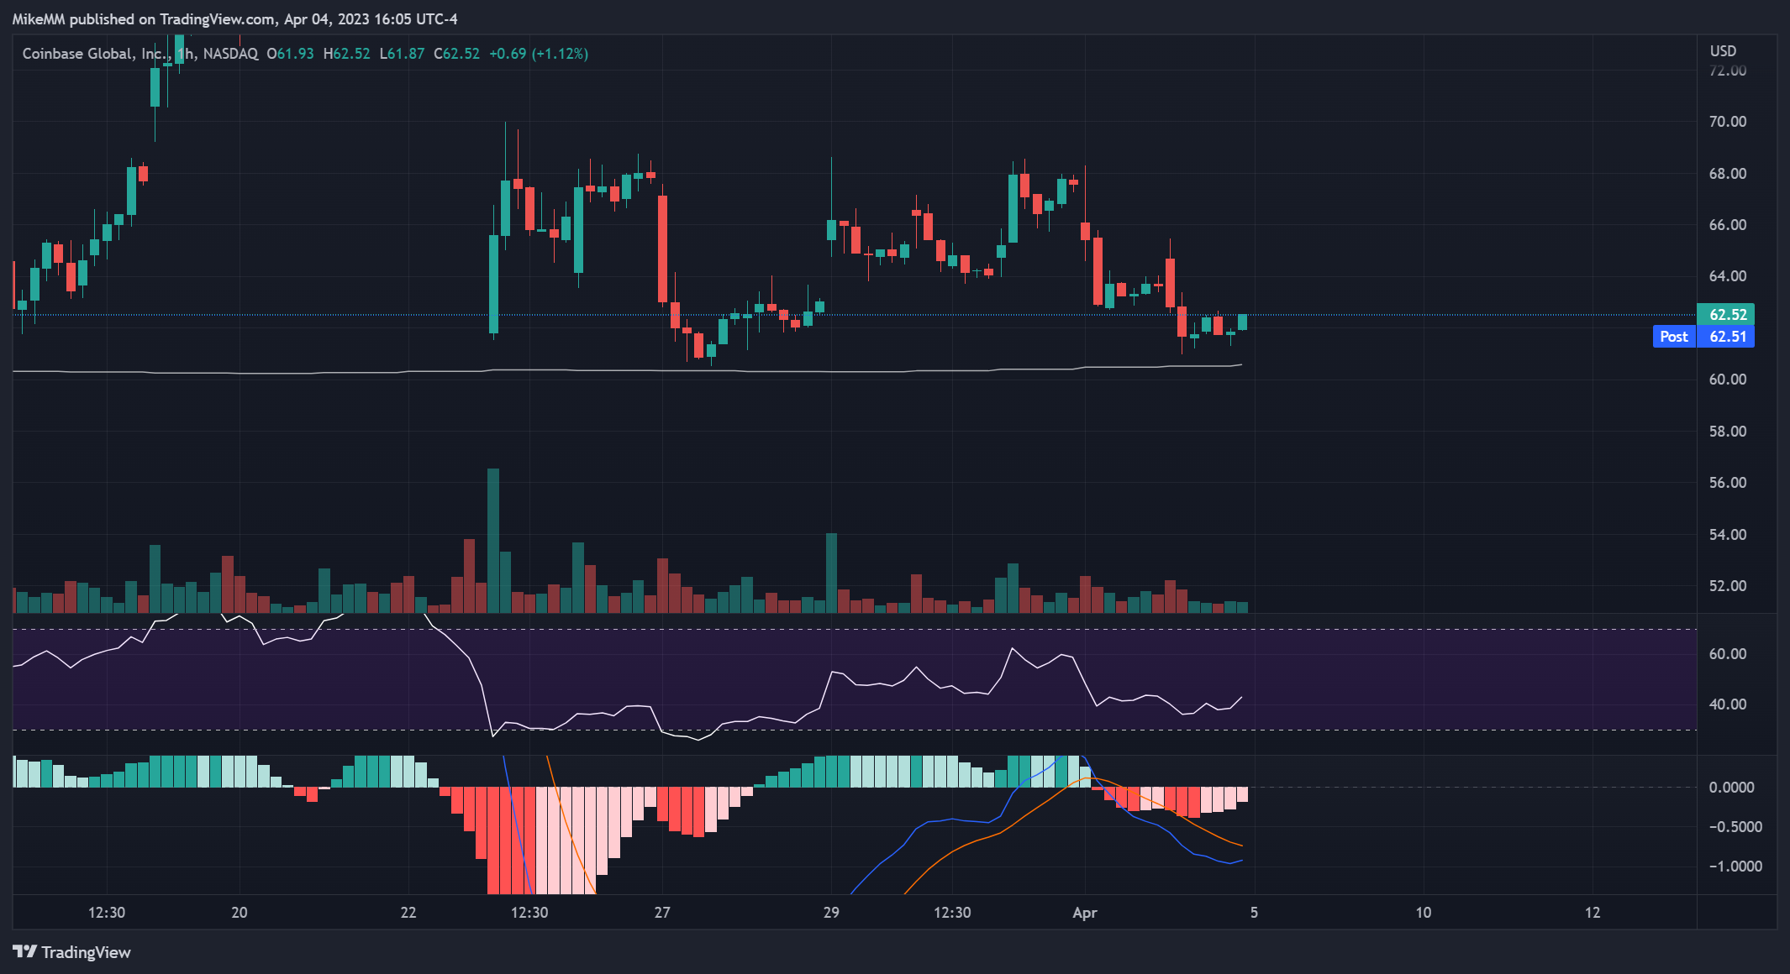The height and width of the screenshot is (974, 1790).
Task: Click the date label 5 on time axis
Action: click(1254, 913)
